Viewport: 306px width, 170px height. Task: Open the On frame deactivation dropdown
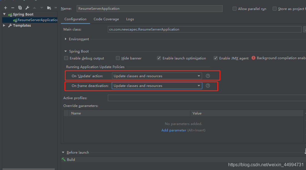pos(157,86)
